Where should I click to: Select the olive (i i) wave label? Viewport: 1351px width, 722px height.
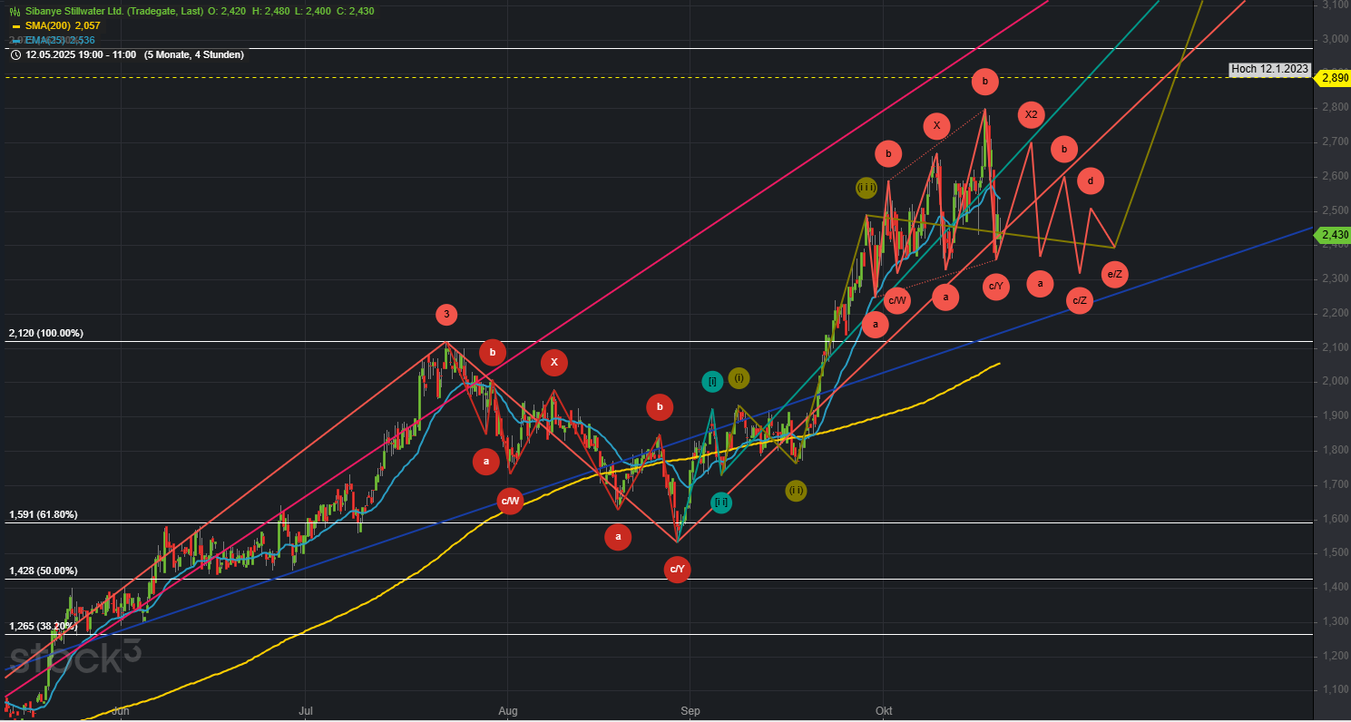click(796, 491)
